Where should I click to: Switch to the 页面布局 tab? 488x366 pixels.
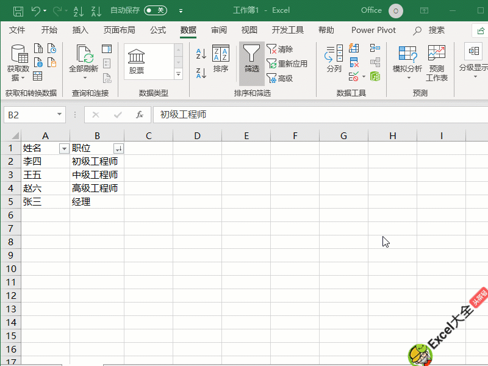(x=119, y=30)
